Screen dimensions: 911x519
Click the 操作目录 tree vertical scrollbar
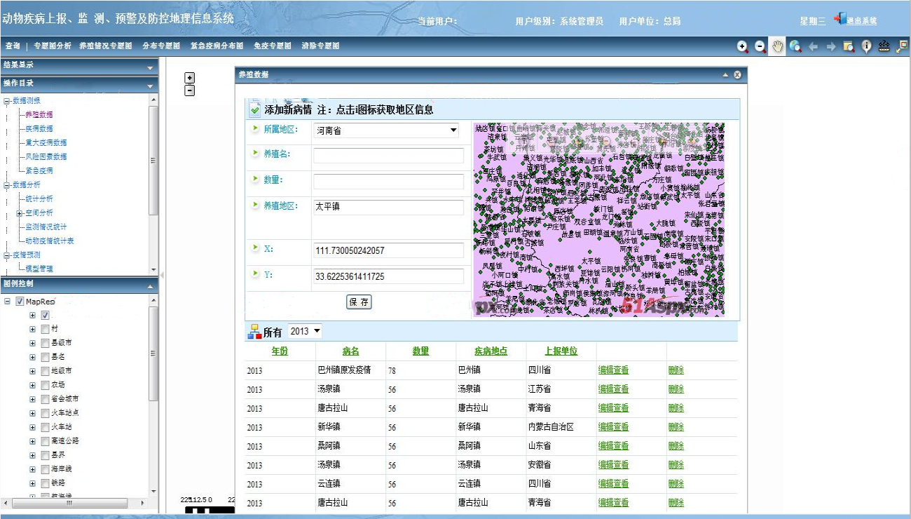coord(153,160)
